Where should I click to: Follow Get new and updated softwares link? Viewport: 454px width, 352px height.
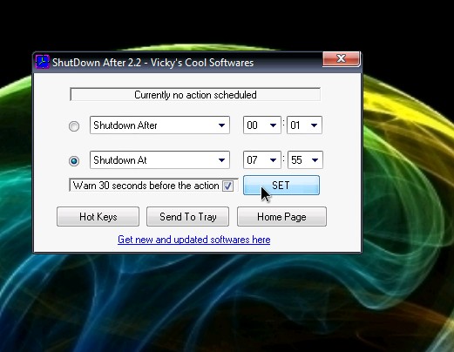(x=194, y=240)
